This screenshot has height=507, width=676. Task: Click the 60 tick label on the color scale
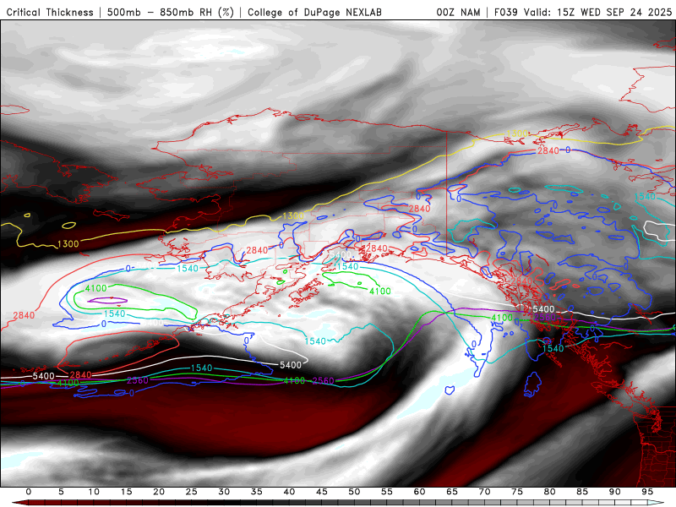coord(419,492)
